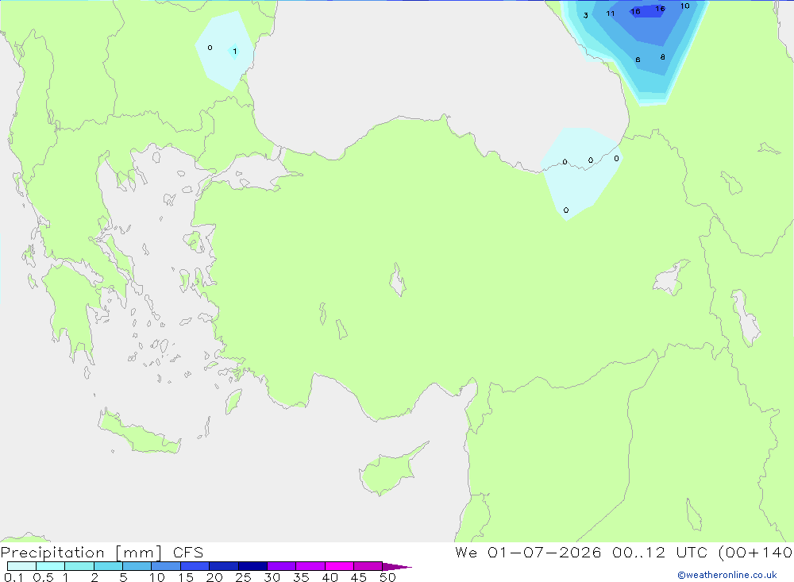Select the legend swatch between 0.5 and 1
The width and height of the screenshot is (794, 582).
pos(50,566)
